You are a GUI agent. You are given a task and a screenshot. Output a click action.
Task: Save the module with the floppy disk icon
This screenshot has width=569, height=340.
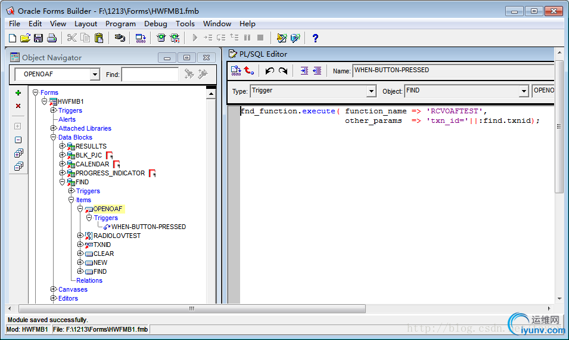coord(39,38)
